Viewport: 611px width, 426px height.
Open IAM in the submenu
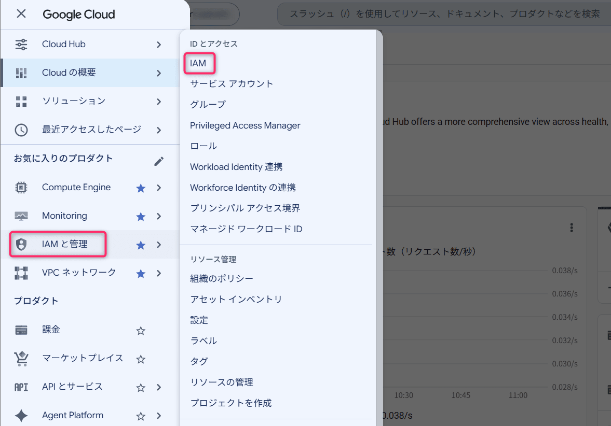tap(198, 63)
